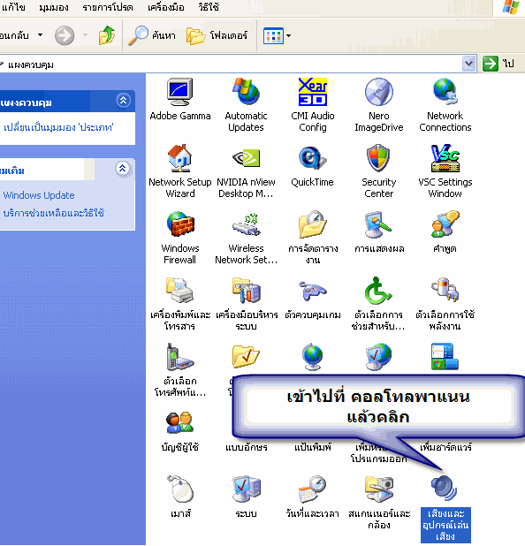The height and width of the screenshot is (546, 525).
Task: Open the วิธีใช้ (Help) menu
Action: (x=209, y=7)
